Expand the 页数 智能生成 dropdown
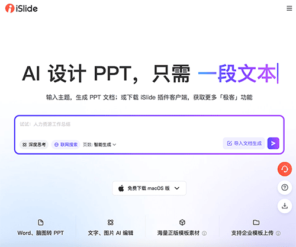The height and width of the screenshot is (247, 296). (99, 145)
